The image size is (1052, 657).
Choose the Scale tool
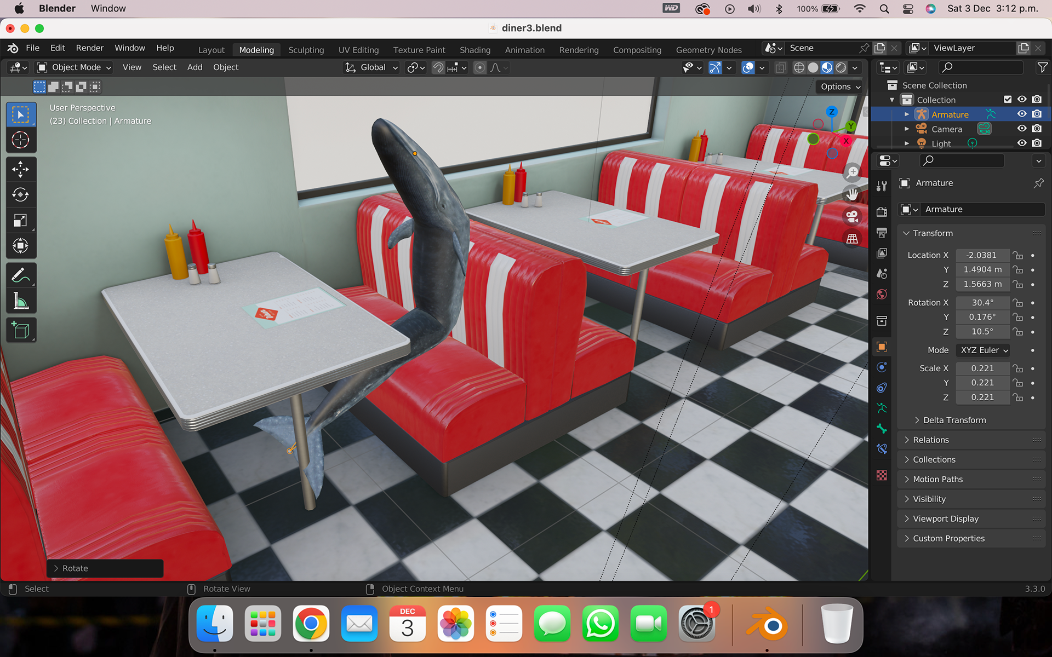20,220
